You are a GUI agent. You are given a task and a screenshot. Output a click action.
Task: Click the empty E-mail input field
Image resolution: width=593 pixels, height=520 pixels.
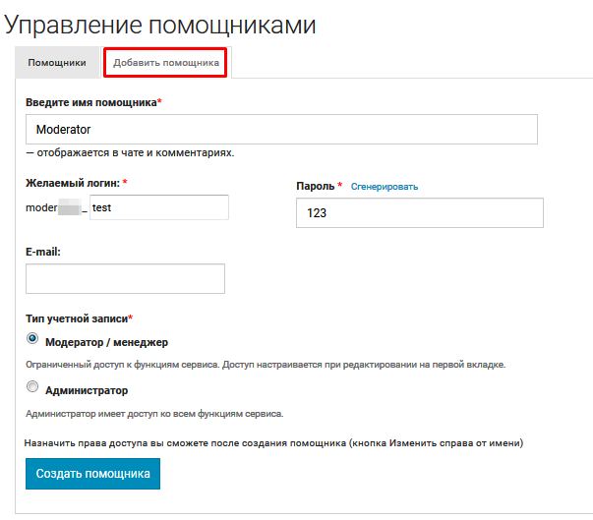[125, 279]
